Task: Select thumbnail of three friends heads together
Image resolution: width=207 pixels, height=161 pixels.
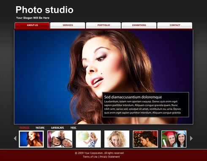Action: [x=60, y=139]
